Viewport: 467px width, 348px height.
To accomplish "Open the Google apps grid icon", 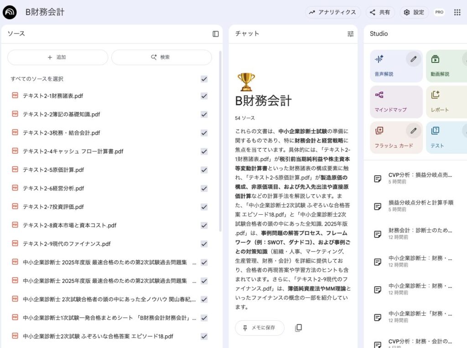I will (457, 12).
